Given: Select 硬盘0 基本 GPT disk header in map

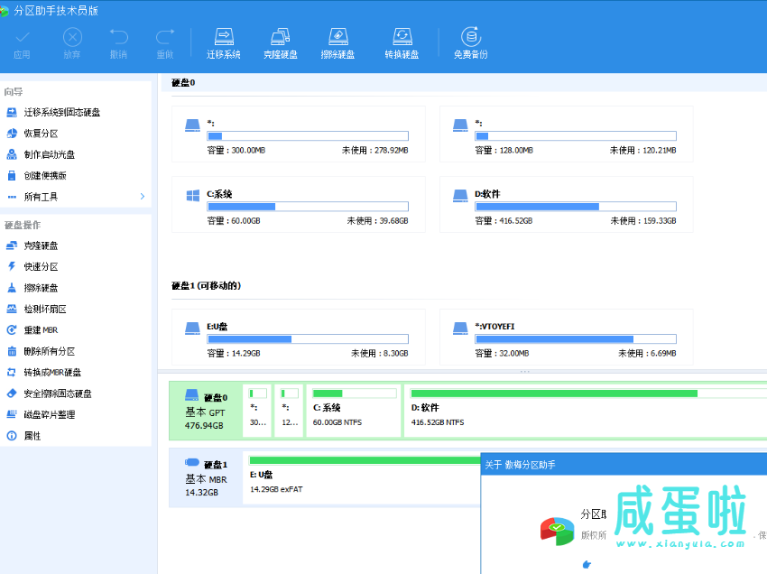Looking at the screenshot, I should (x=206, y=411).
